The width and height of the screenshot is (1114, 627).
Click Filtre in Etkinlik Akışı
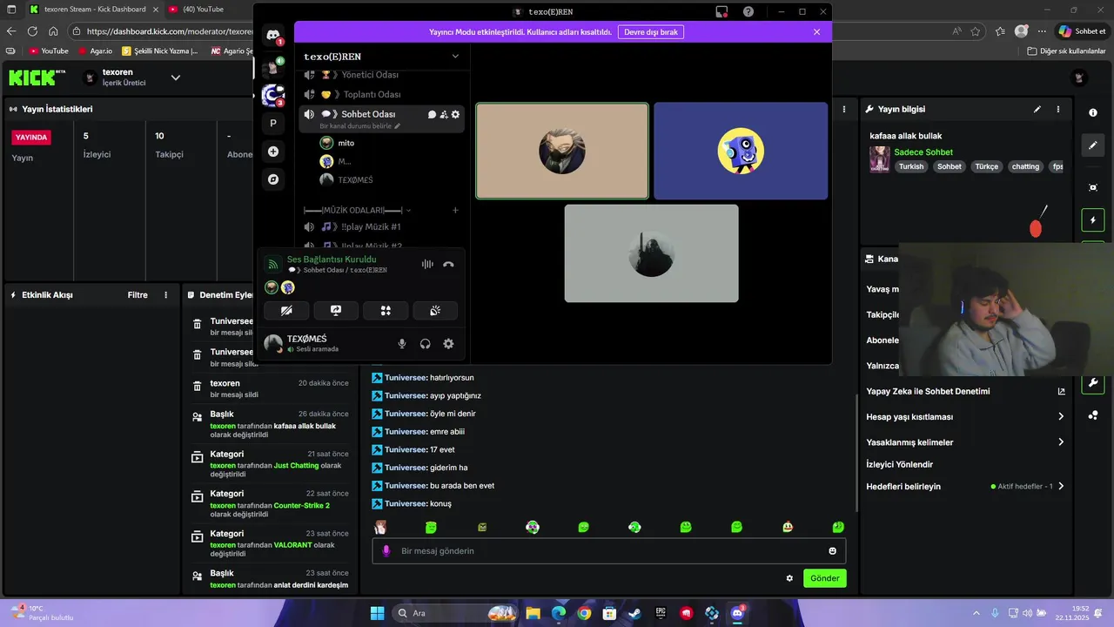138,295
